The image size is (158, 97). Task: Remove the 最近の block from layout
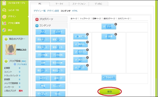click(x=87, y=42)
